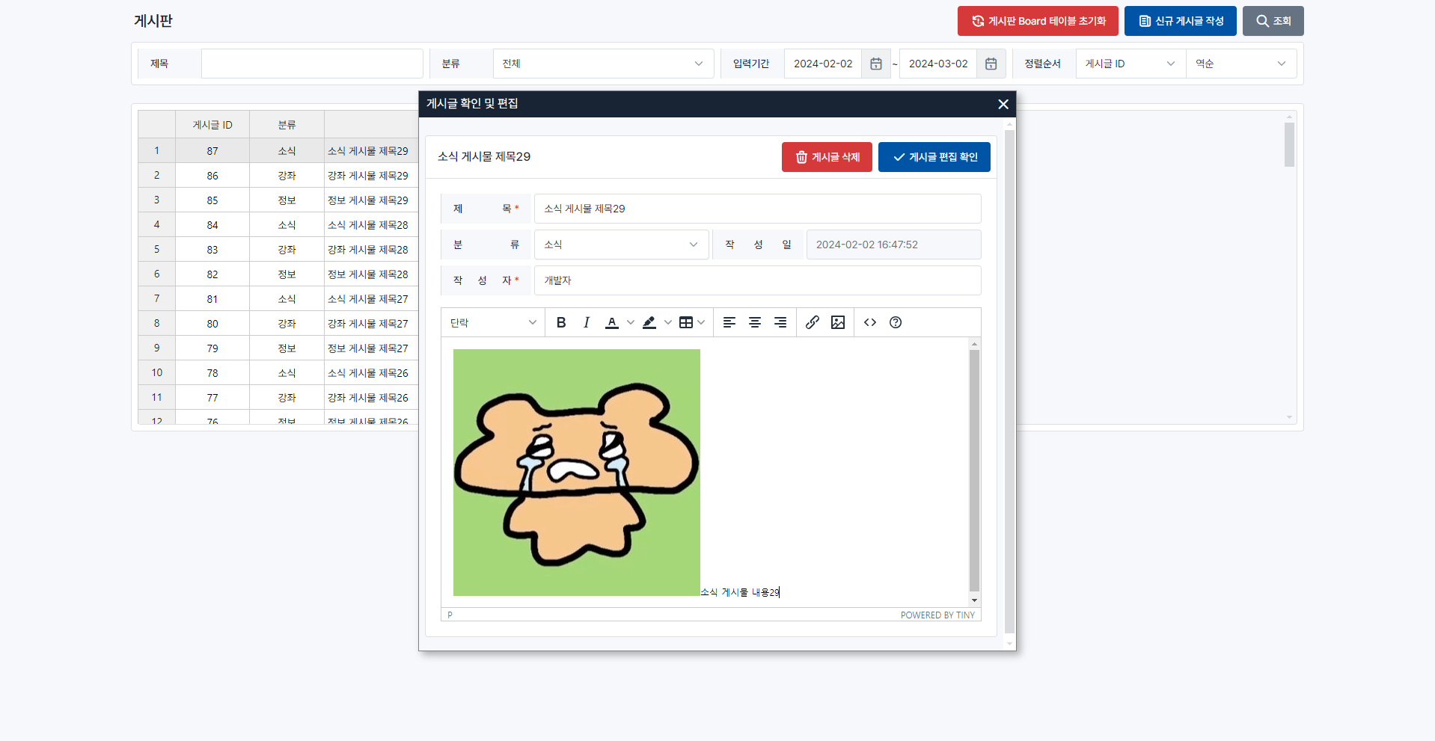1435x741 pixels.
Task: Apply text color with the A icon
Action: [x=612, y=322]
